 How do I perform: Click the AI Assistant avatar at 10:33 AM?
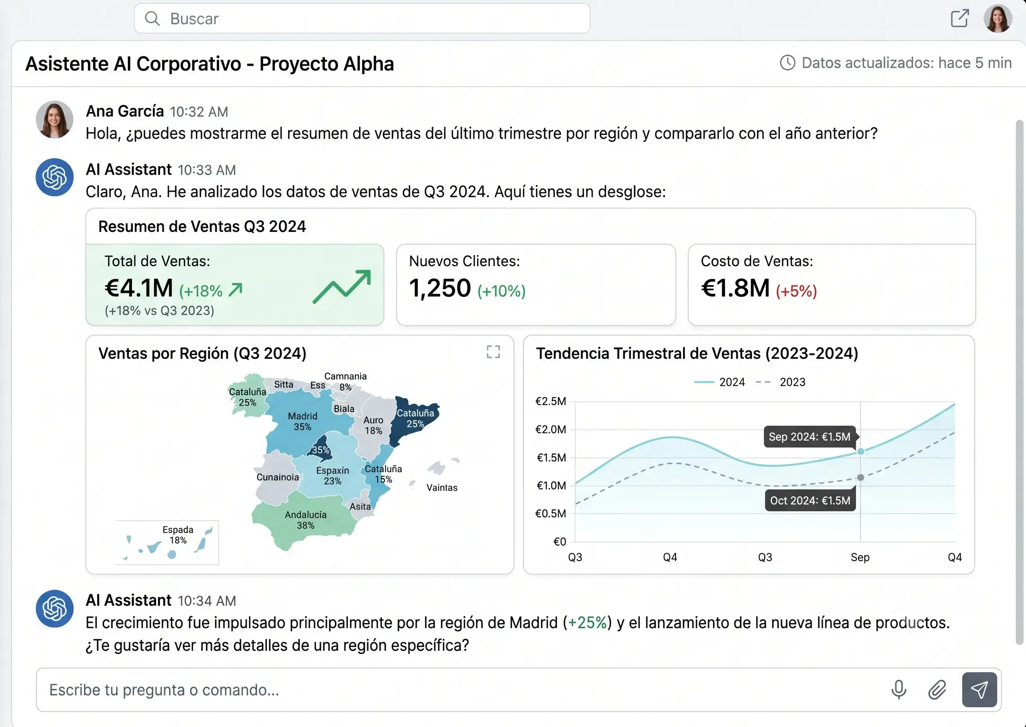pos(54,177)
